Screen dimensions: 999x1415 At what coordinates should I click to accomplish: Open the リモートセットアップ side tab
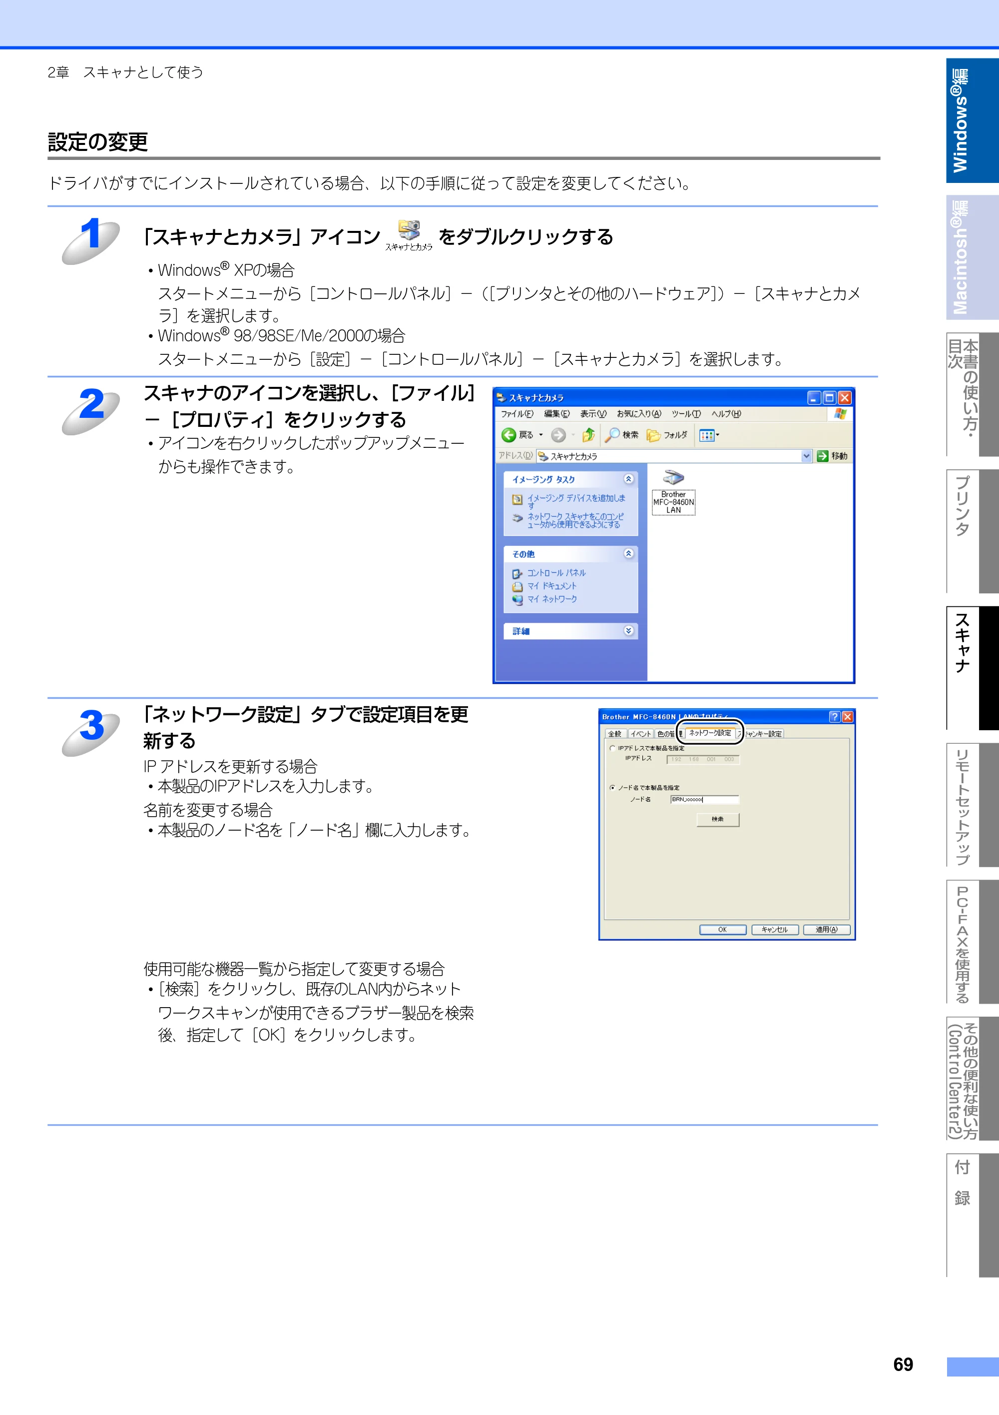[972, 804]
